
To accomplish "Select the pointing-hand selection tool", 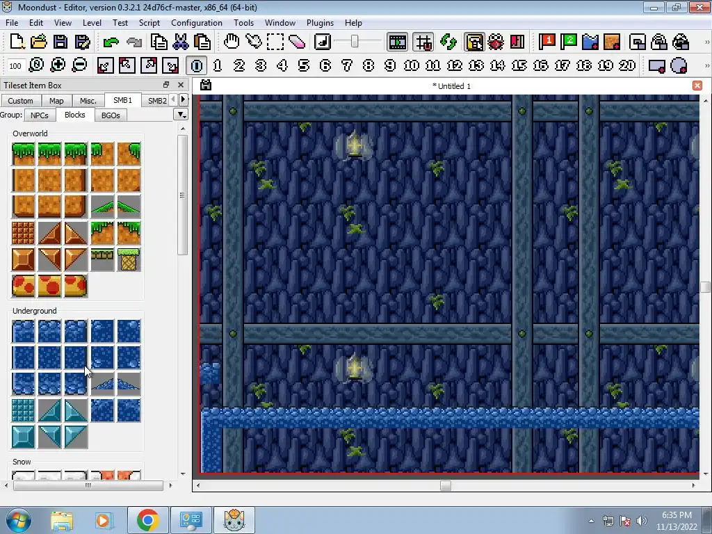I will (253, 42).
